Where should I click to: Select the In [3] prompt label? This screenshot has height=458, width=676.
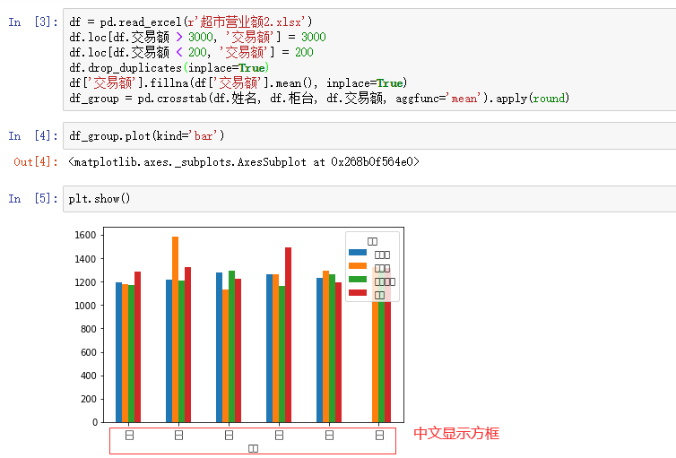tap(33, 22)
